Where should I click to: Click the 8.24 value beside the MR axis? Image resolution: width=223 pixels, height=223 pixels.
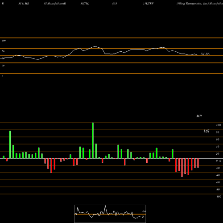coord(206,131)
